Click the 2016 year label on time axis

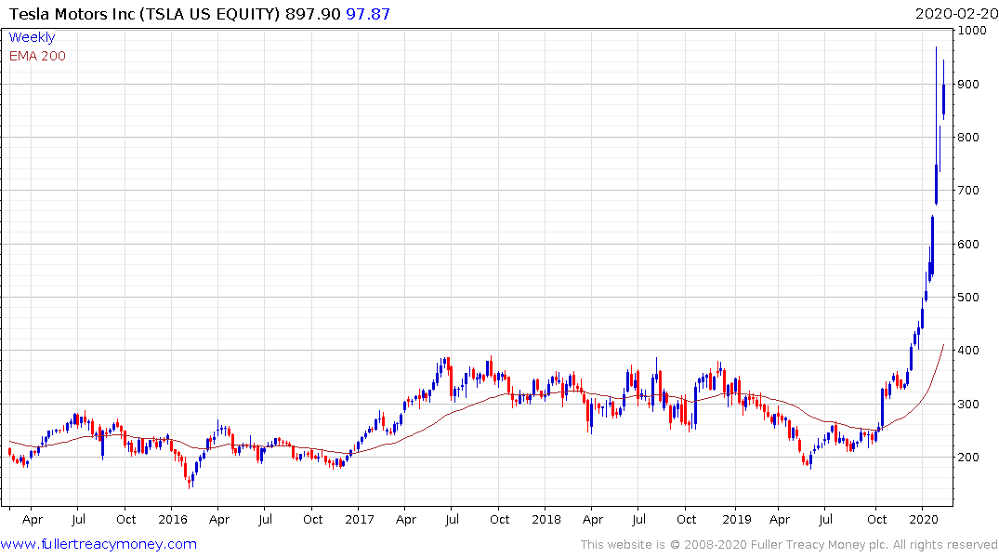173,519
